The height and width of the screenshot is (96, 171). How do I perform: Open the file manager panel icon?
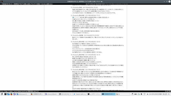8,94
